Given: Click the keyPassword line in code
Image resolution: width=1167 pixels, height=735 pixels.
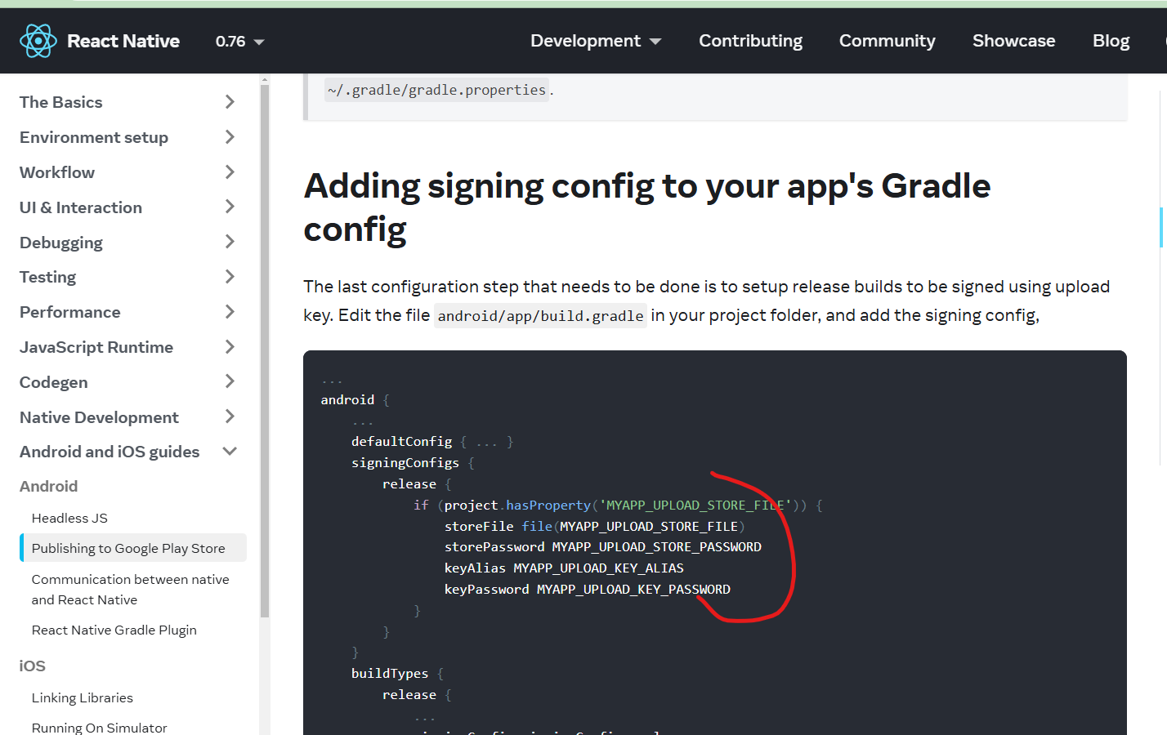Looking at the screenshot, I should [588, 589].
